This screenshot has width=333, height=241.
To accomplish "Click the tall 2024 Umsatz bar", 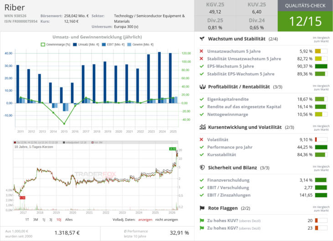I will [x=160, y=77].
